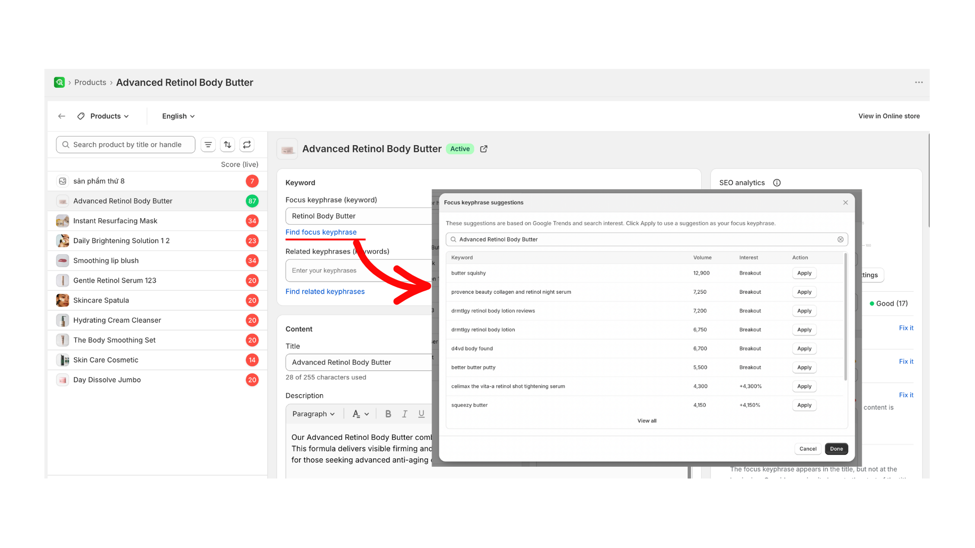975x548 pixels.
Task: Open the Paragraph style dropdown
Action: click(x=313, y=414)
